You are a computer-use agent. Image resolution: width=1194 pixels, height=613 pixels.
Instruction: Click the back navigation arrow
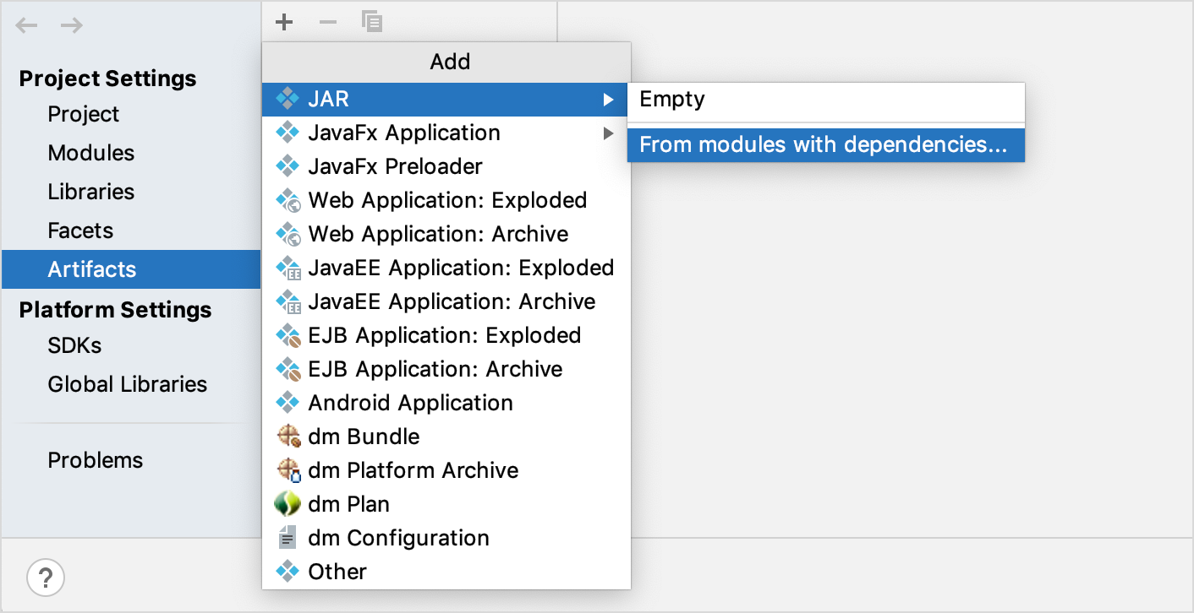pyautogui.click(x=26, y=25)
